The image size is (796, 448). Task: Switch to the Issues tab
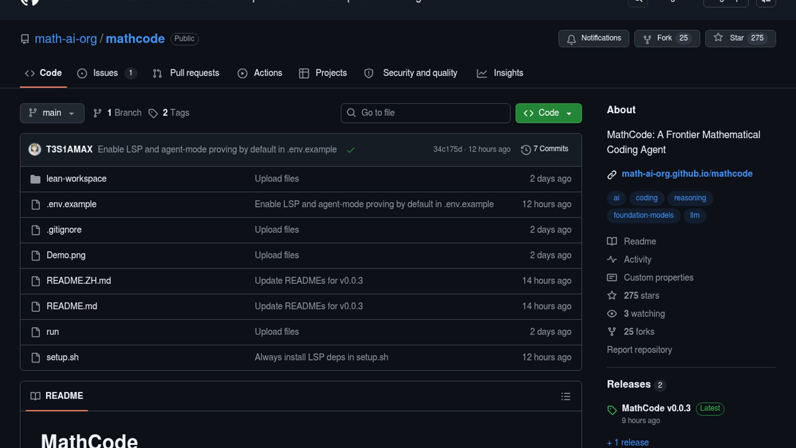(105, 73)
